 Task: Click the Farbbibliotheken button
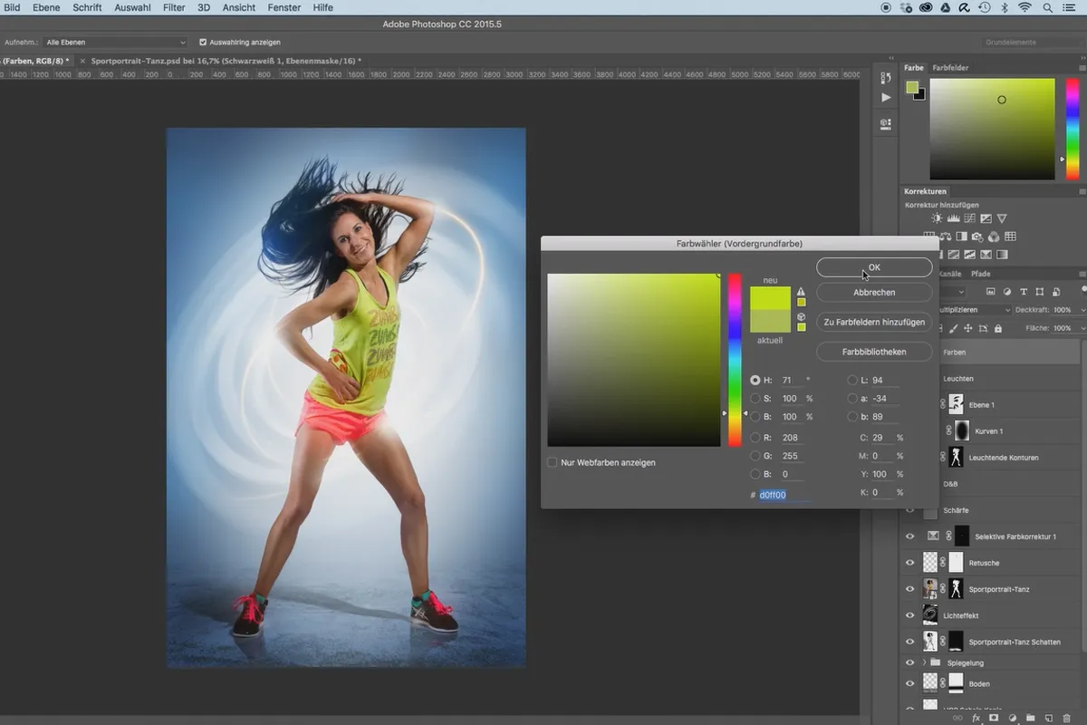pos(874,351)
